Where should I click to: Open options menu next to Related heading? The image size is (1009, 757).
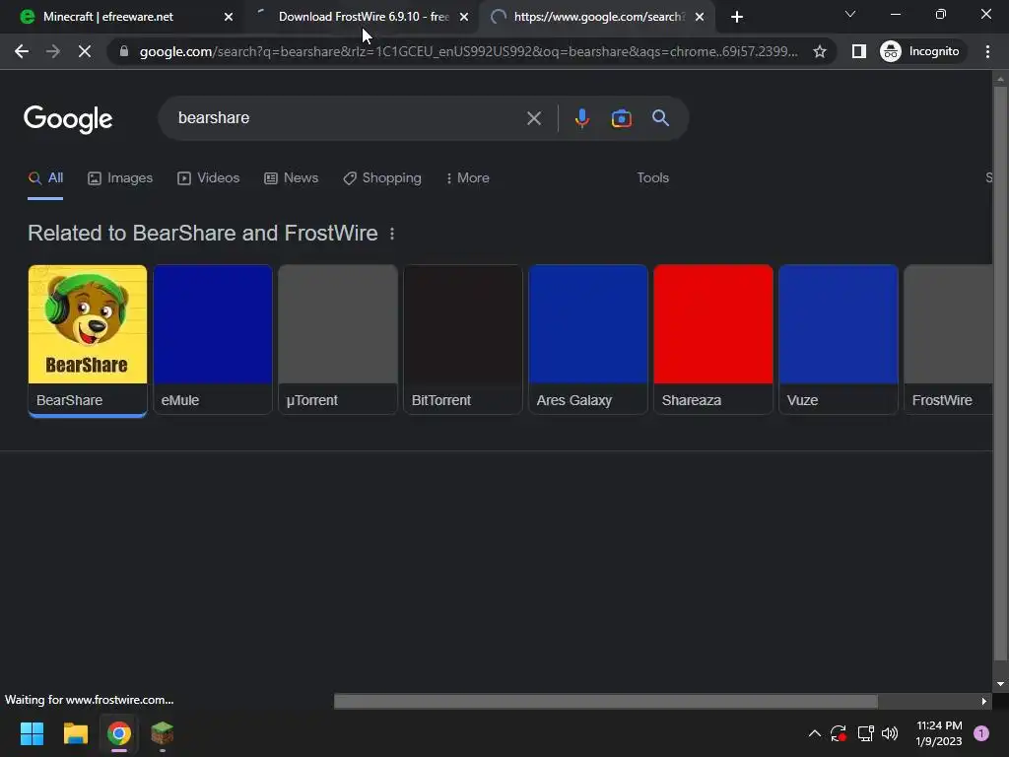[x=392, y=234]
